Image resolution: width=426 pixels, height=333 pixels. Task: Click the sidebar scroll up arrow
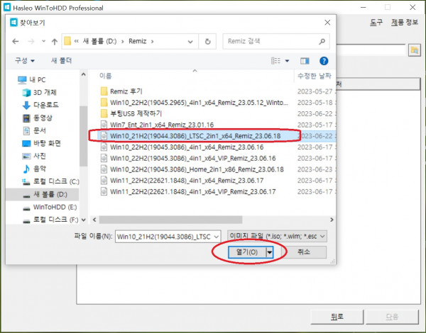[x=83, y=74]
